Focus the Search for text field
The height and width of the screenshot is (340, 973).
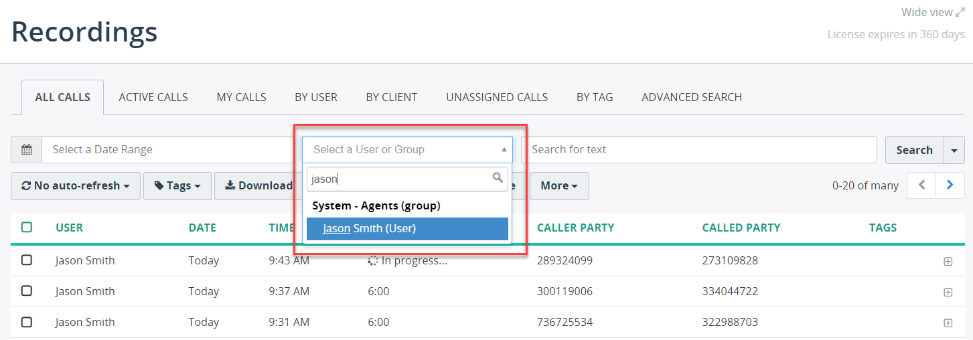point(699,150)
